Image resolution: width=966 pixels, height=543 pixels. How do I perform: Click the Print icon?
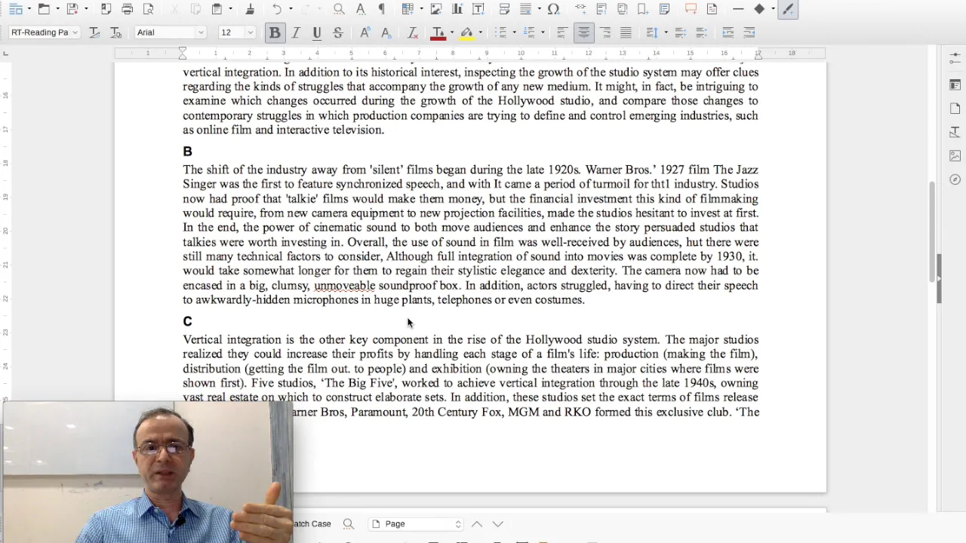[127, 9]
